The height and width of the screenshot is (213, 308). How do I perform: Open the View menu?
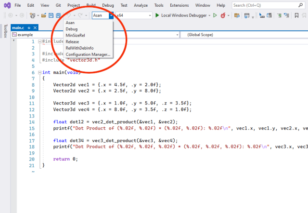pyautogui.click(x=45, y=5)
